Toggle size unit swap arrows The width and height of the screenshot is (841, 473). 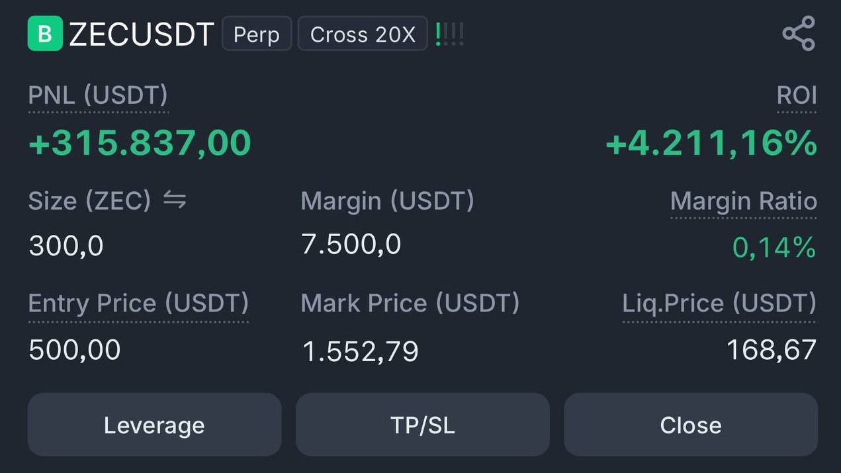click(x=175, y=200)
